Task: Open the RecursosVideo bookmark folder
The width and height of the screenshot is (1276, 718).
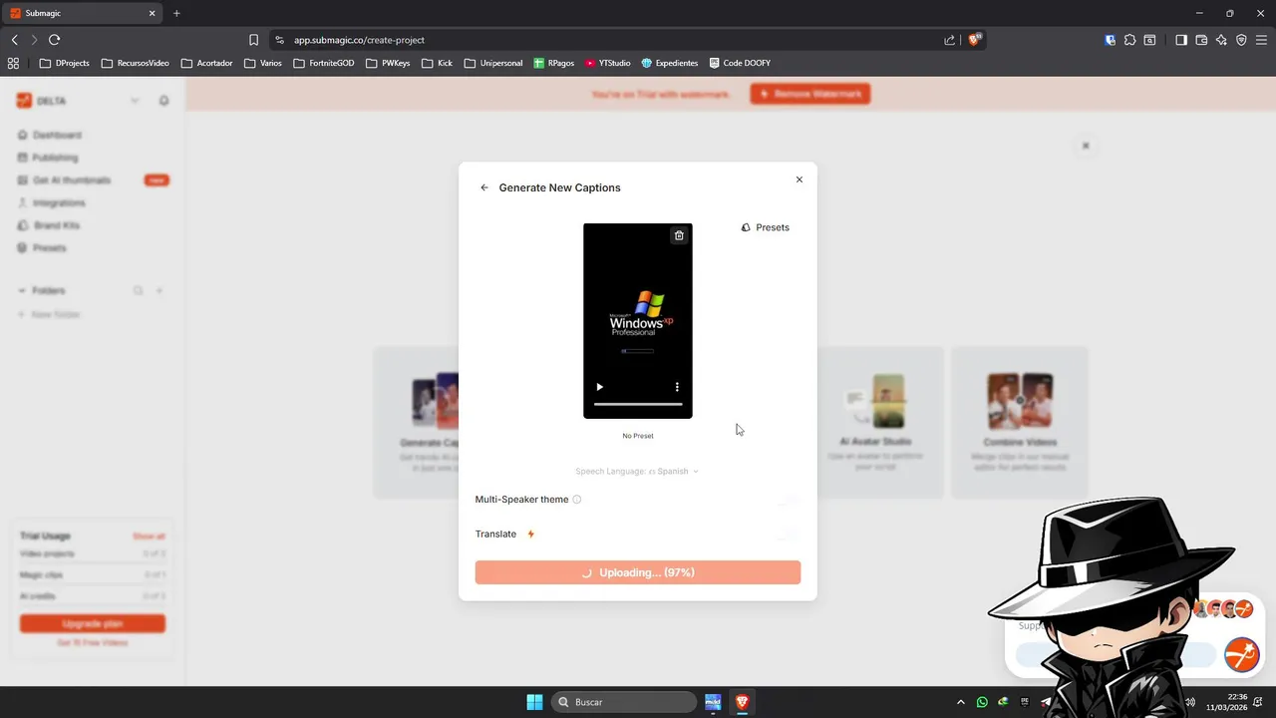Action: tap(136, 63)
